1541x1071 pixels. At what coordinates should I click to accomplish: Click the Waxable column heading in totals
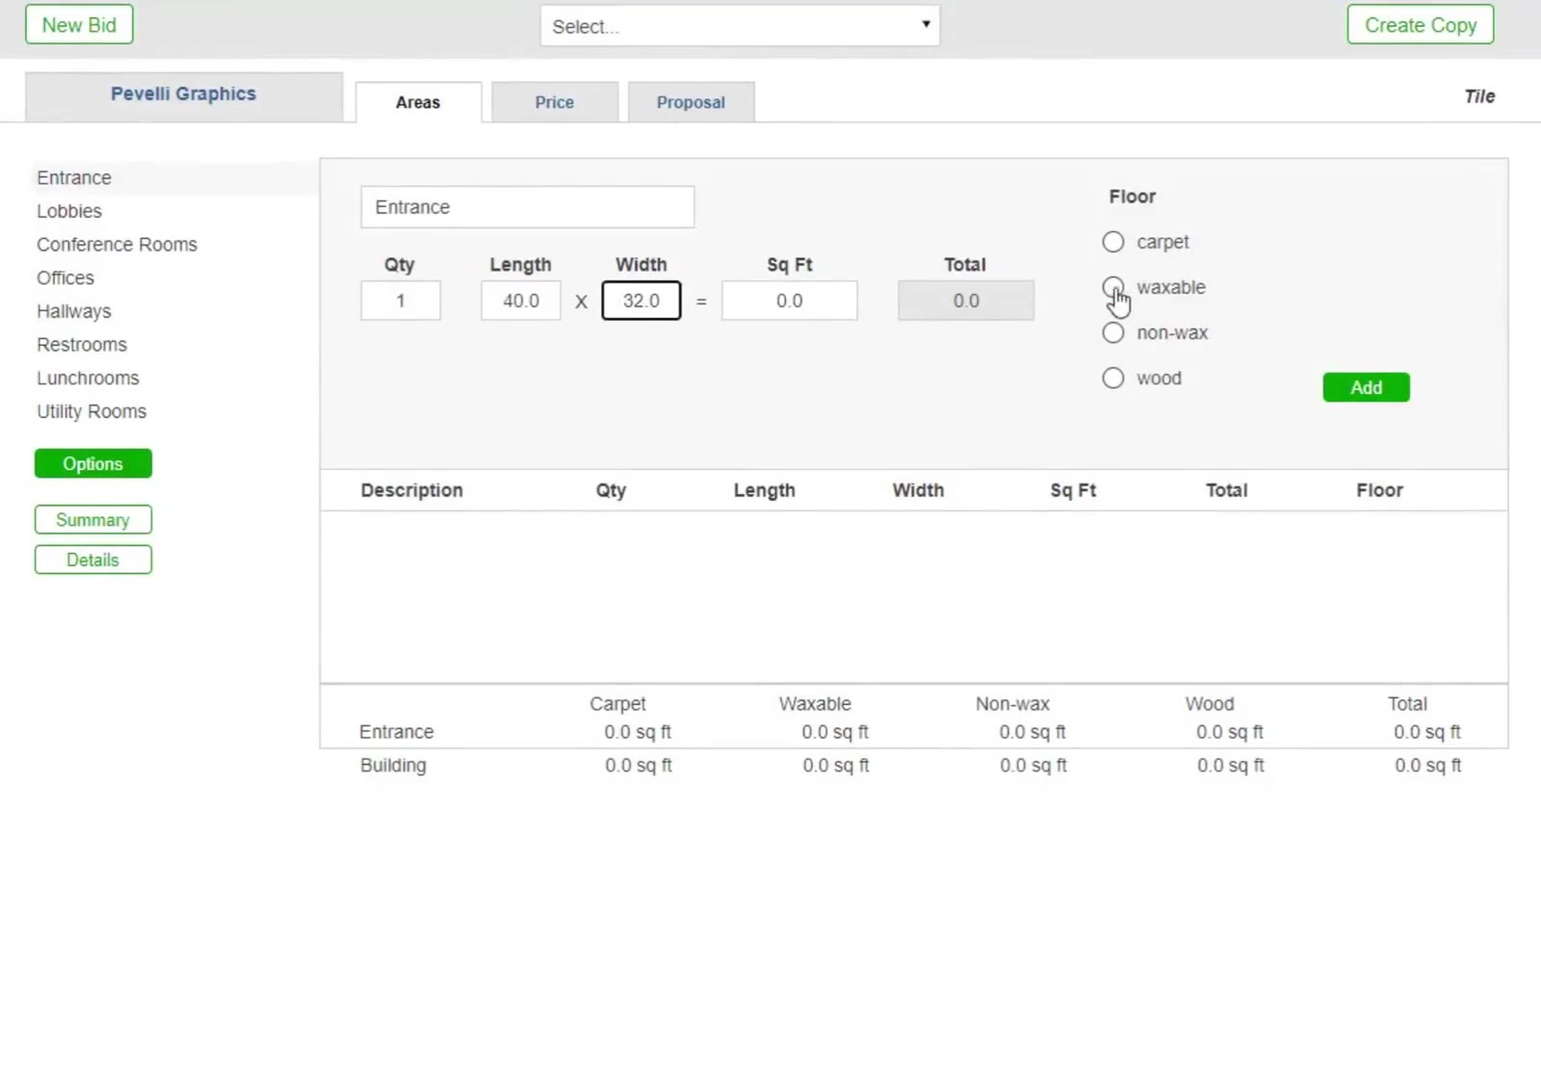tap(815, 704)
